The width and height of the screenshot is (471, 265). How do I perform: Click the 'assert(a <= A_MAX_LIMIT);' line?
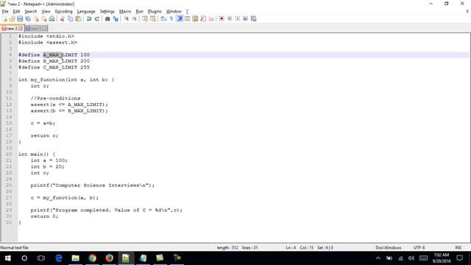tap(69, 105)
